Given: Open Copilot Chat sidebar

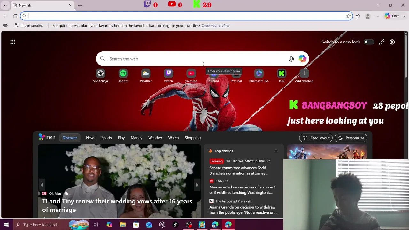Looking at the screenshot, I should pos(392,16).
